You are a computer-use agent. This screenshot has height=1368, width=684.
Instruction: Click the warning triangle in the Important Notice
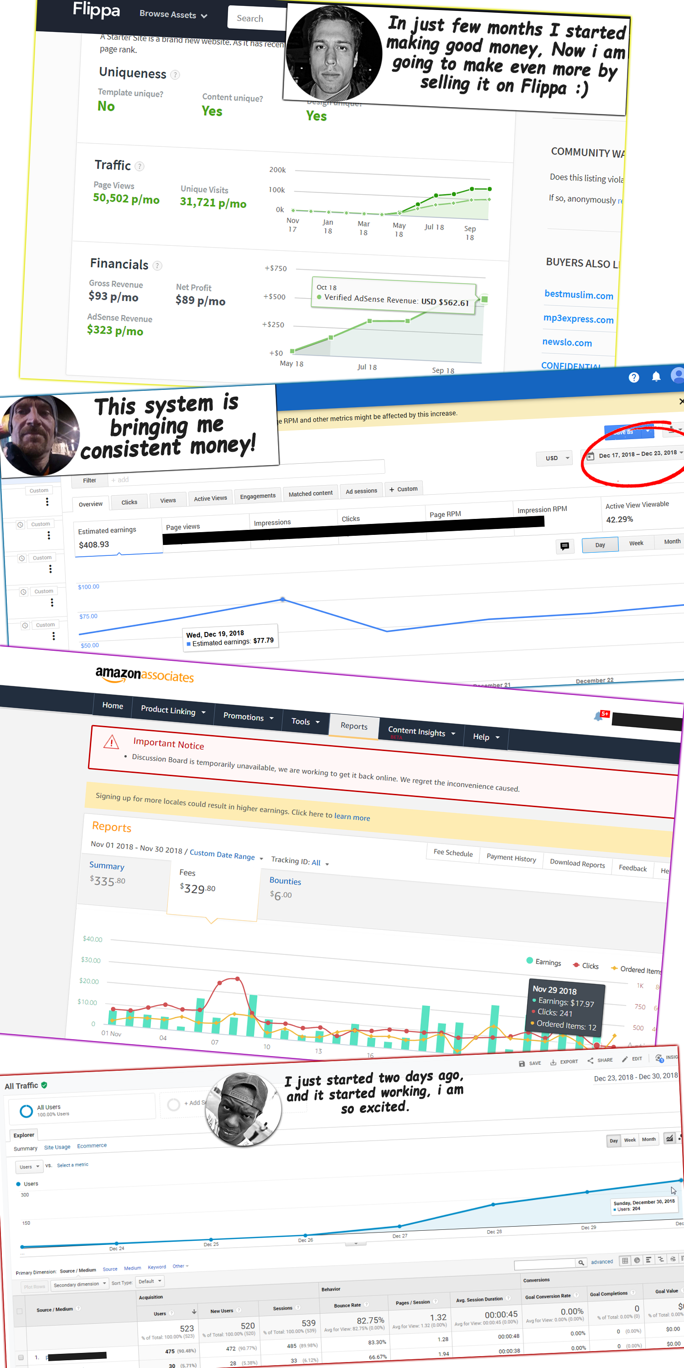tap(111, 741)
